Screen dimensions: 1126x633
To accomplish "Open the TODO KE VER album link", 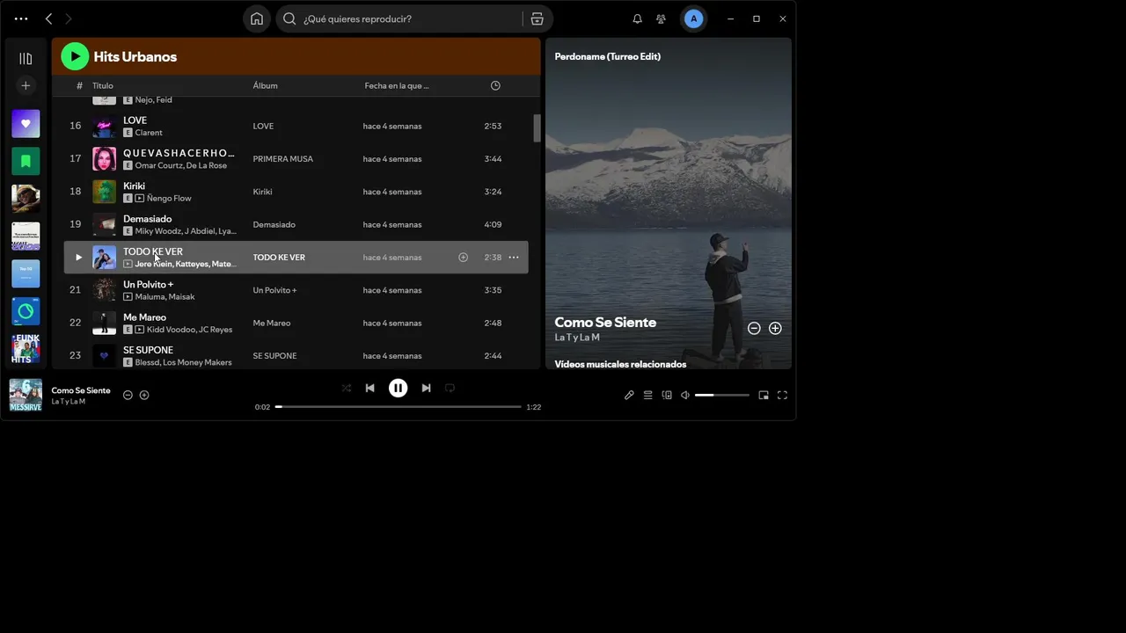I will [279, 258].
